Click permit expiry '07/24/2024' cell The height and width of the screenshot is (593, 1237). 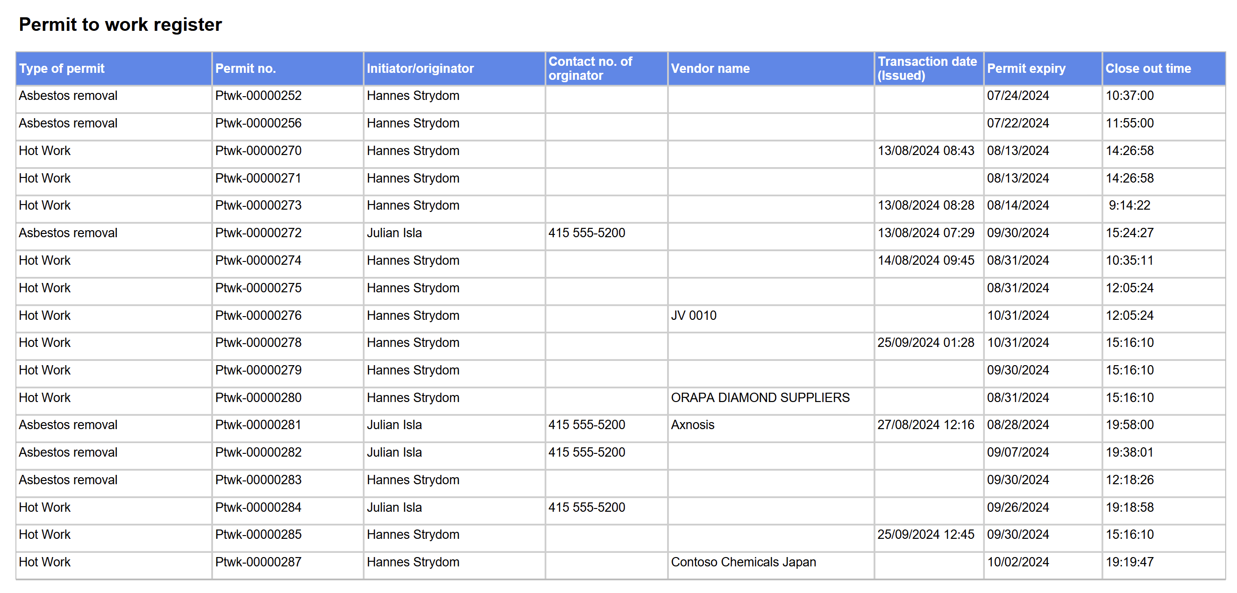(1017, 96)
